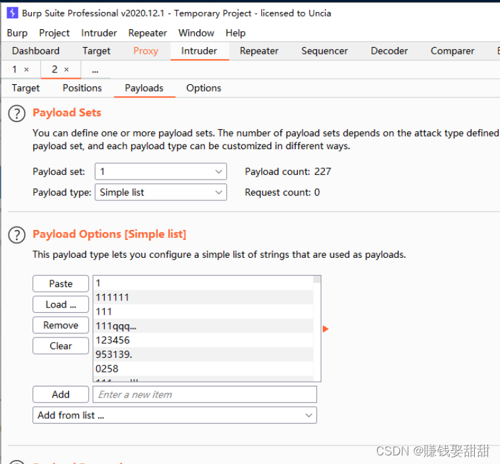Switch to the Comparer tab

[452, 50]
